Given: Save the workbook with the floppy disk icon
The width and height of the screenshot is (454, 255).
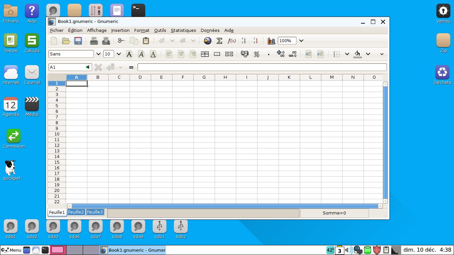Looking at the screenshot, I should pyautogui.click(x=78, y=41).
